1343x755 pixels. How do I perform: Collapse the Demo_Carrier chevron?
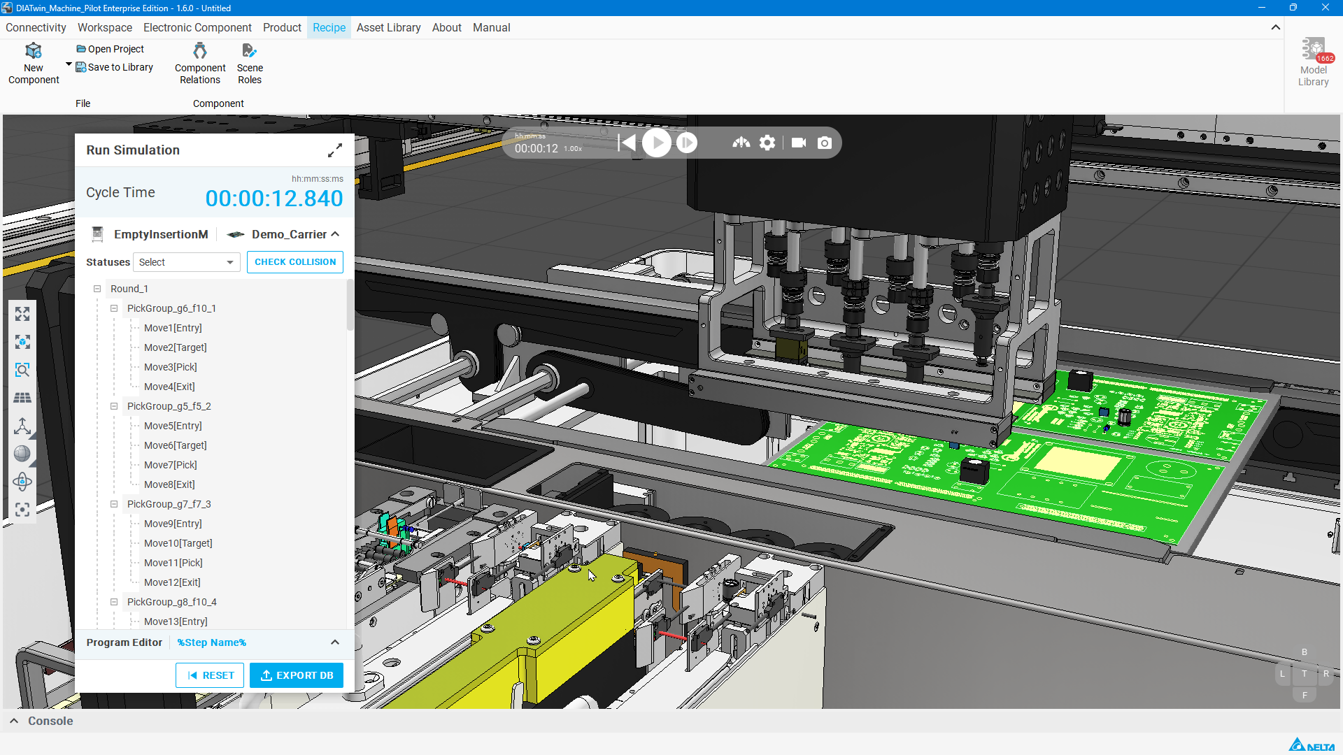pyautogui.click(x=335, y=234)
